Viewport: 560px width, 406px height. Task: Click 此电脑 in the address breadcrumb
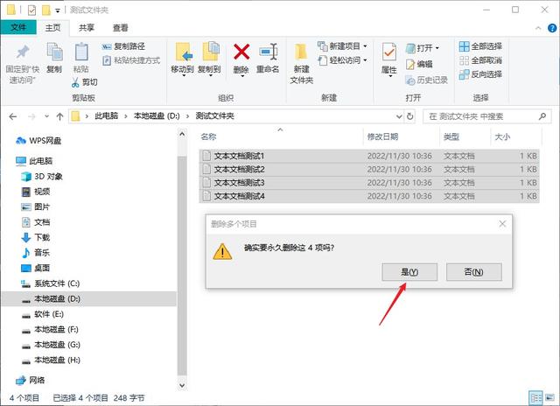pos(107,115)
